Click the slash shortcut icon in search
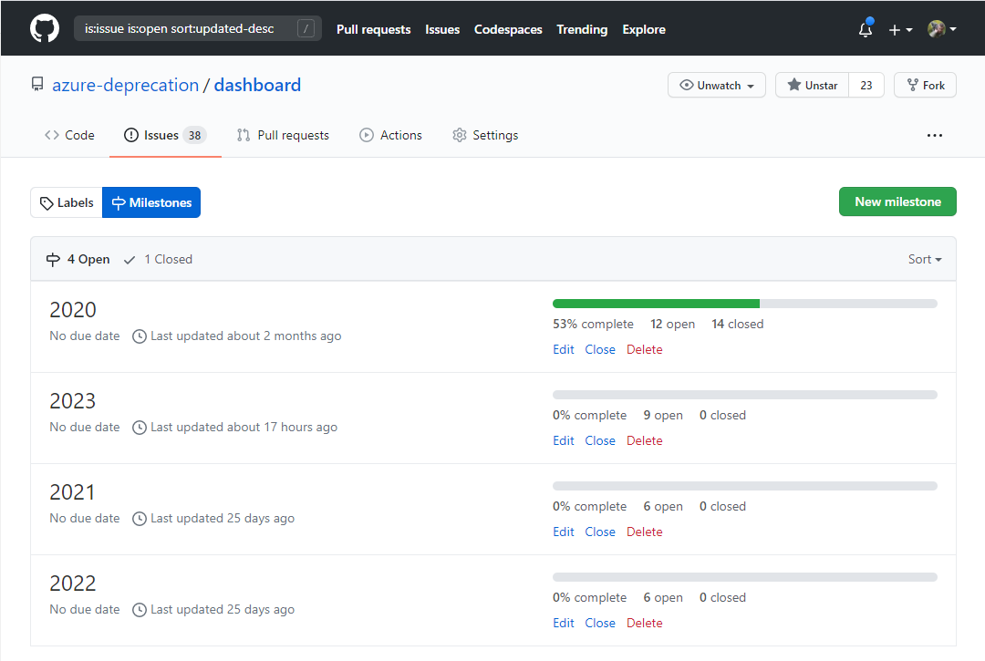Image resolution: width=985 pixels, height=661 pixels. point(306,28)
